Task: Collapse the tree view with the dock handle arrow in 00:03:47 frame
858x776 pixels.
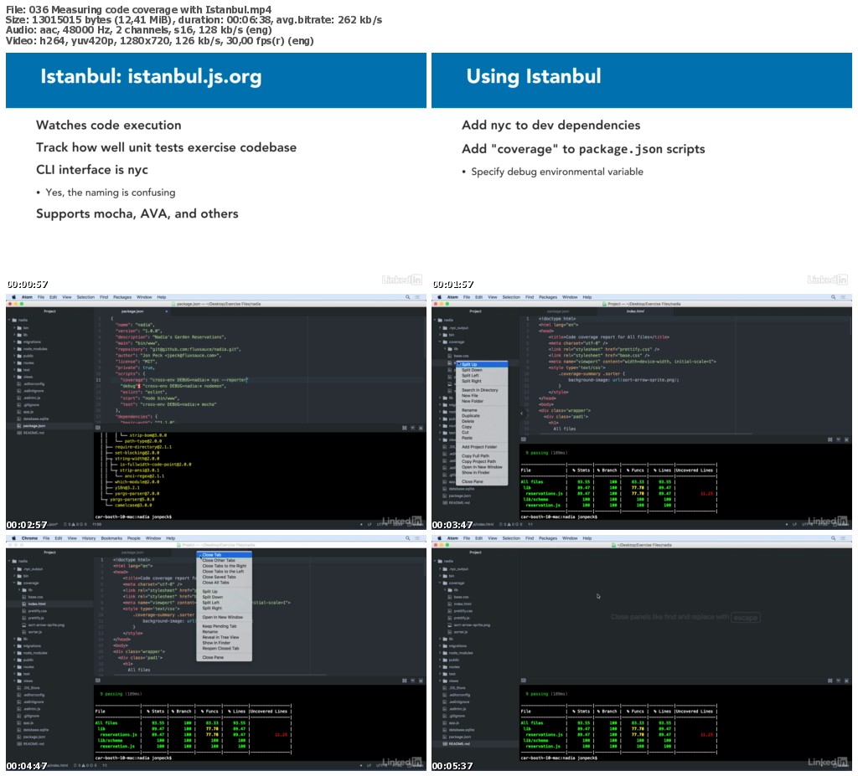Action: click(521, 414)
